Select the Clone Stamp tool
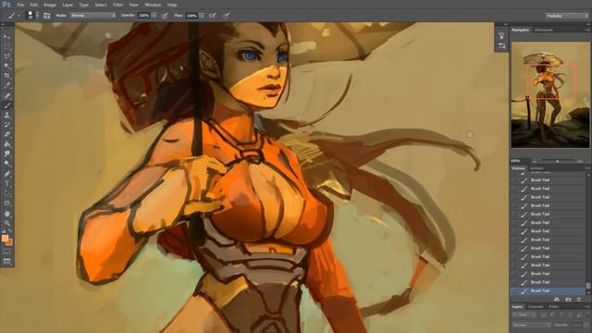 [6, 115]
